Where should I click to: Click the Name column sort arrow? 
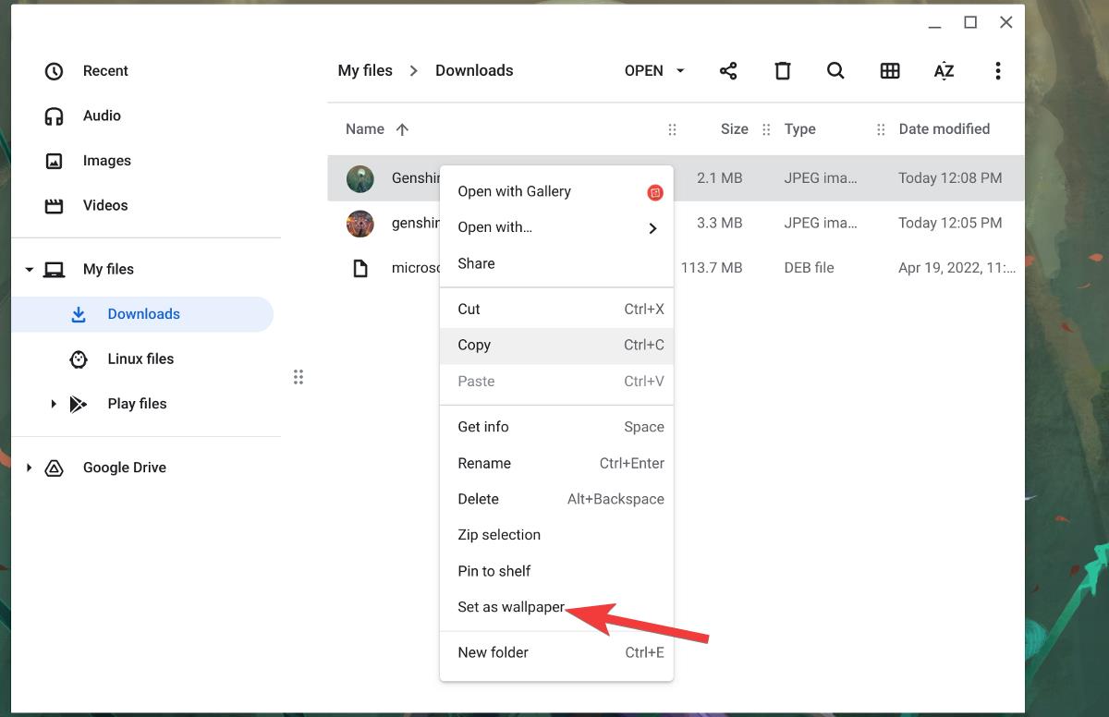(403, 129)
